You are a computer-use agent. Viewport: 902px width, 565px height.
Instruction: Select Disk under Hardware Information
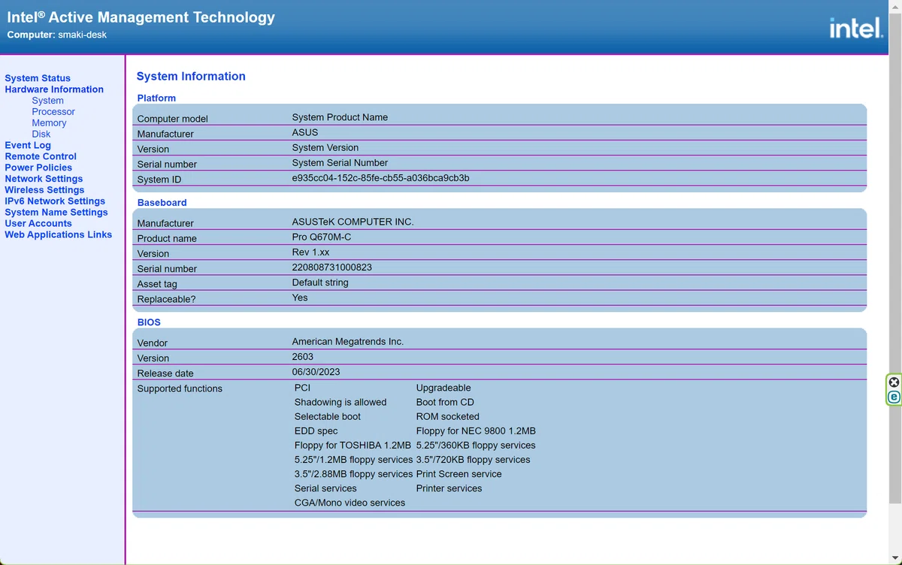point(41,134)
